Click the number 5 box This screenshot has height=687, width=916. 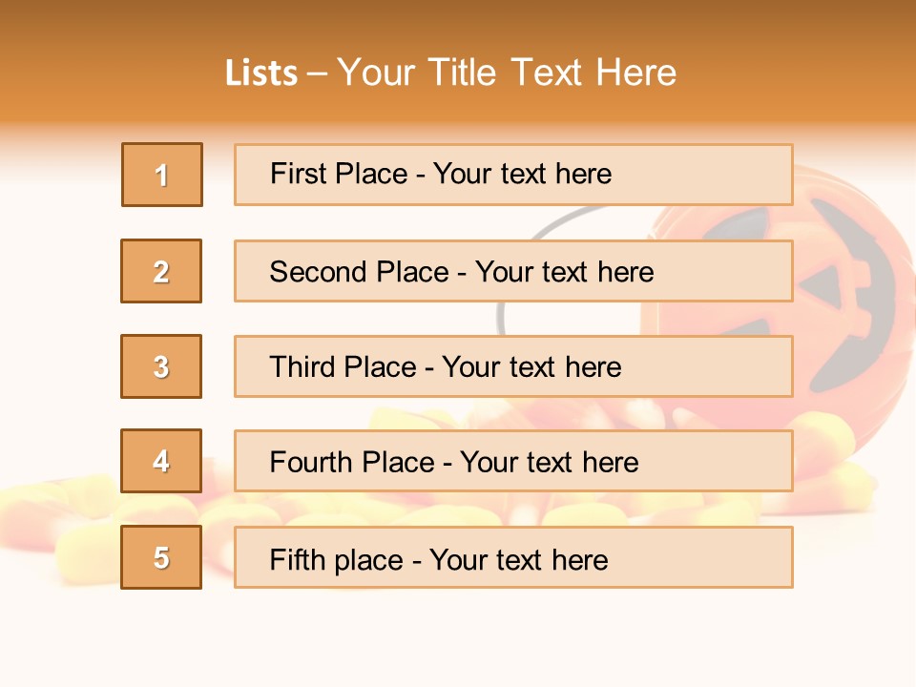pos(161,557)
